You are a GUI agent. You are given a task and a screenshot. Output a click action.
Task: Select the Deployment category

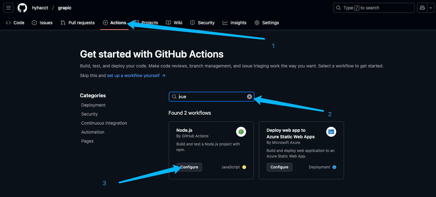pyautogui.click(x=93, y=105)
